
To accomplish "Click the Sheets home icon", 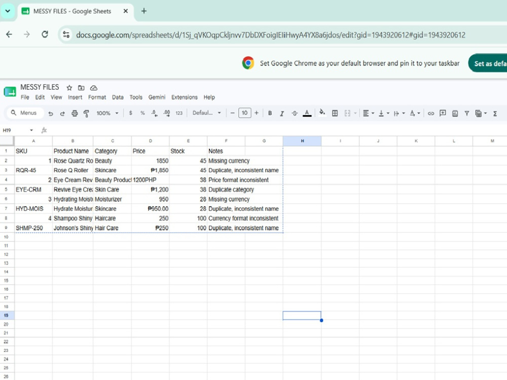I will 10,92.
